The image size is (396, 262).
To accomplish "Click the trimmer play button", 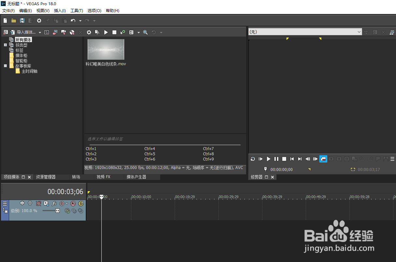I will [x=269, y=159].
